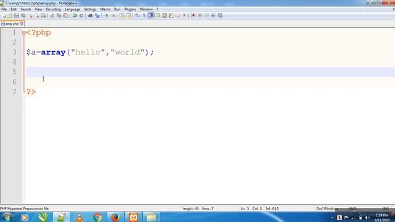The width and height of the screenshot is (395, 222).
Task: Open the Macro menu
Action: tap(105, 9)
